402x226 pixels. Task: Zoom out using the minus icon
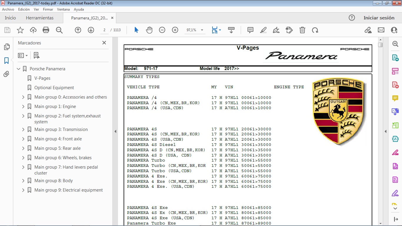(162, 30)
